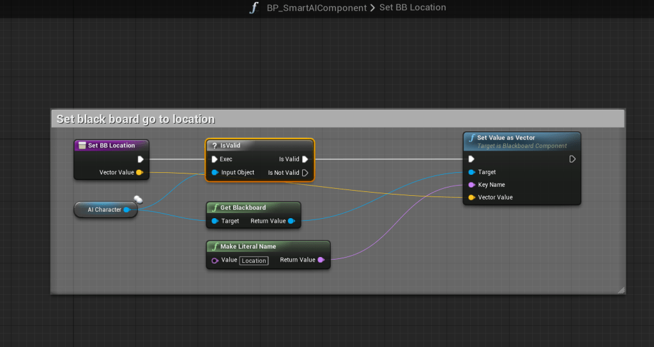
Task: Click the Is Not Valid exec output pin
Action: click(305, 172)
